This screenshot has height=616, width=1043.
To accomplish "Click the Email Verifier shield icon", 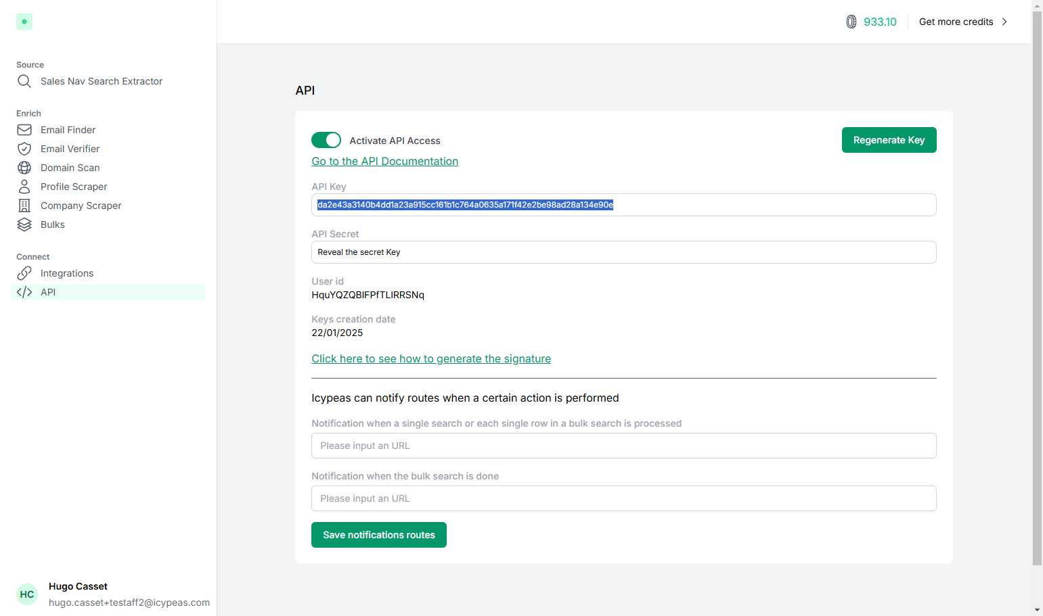I will (x=24, y=149).
